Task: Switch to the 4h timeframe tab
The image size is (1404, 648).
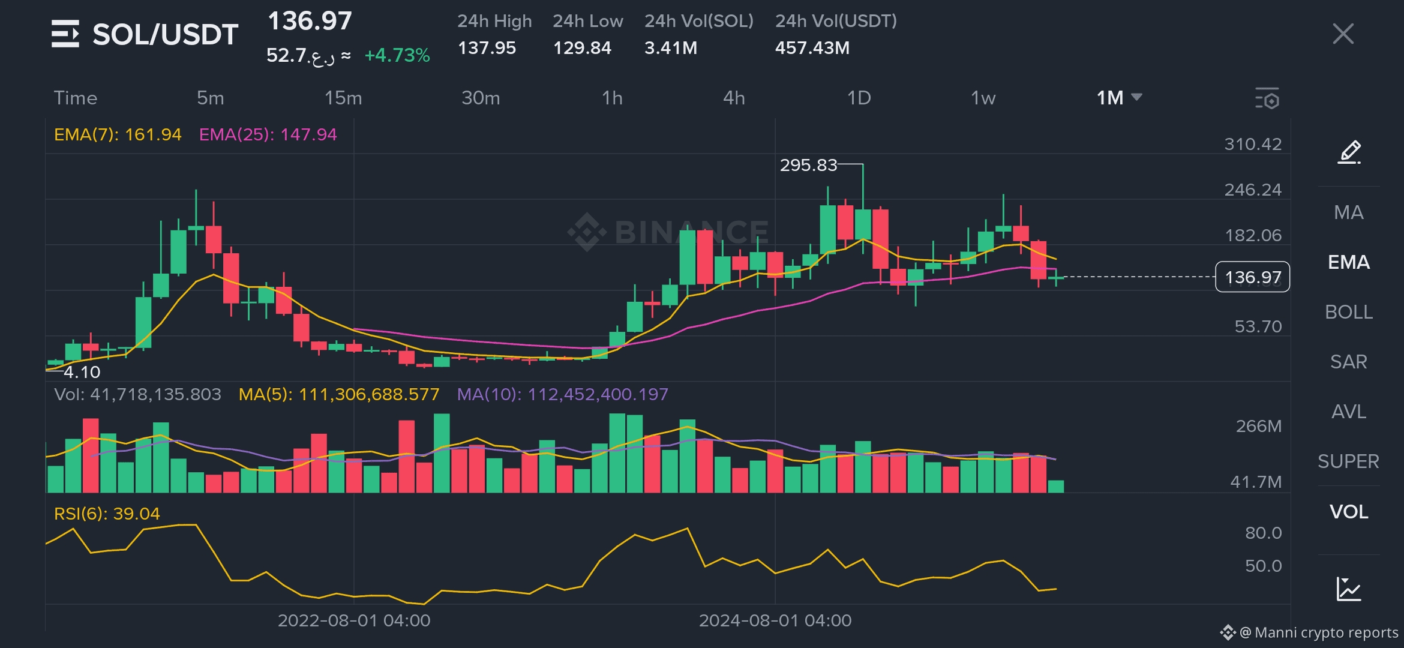Action: click(734, 98)
